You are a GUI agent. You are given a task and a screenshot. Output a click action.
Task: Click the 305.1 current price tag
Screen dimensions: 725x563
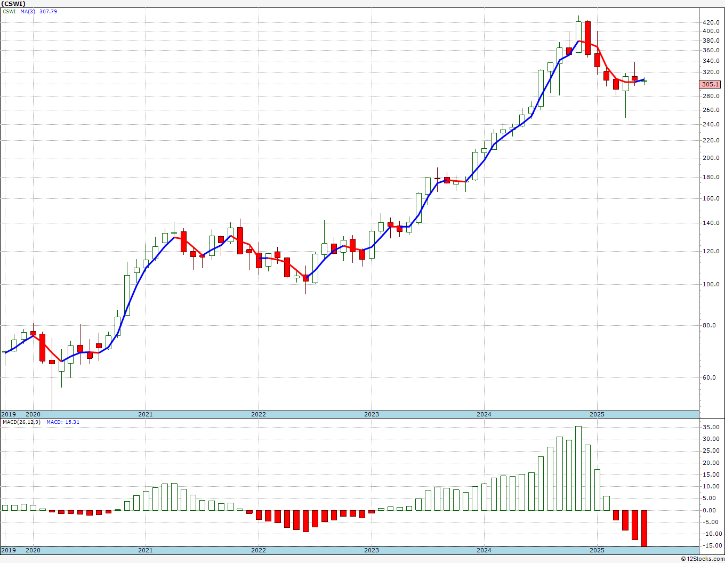(x=711, y=84)
